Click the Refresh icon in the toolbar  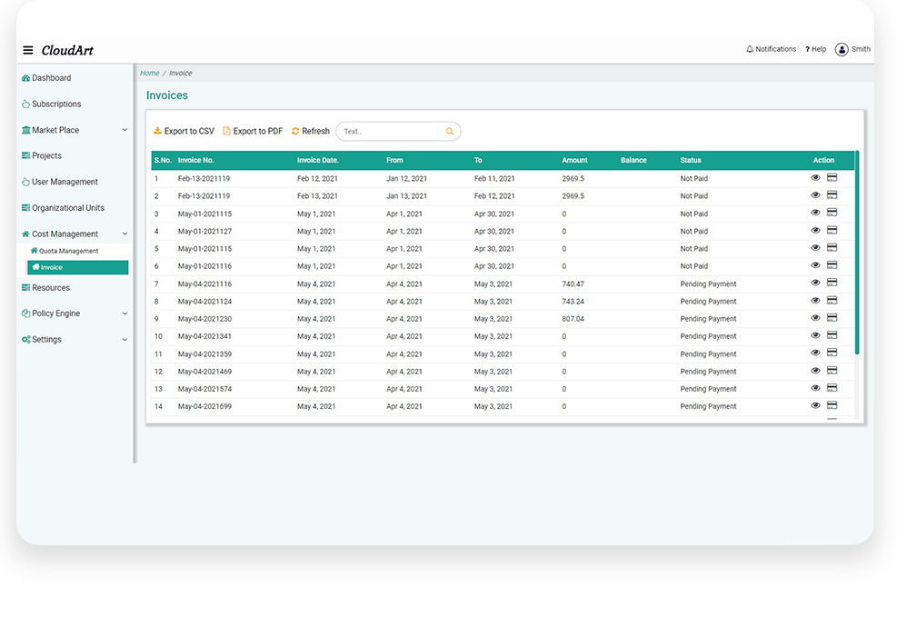click(295, 131)
